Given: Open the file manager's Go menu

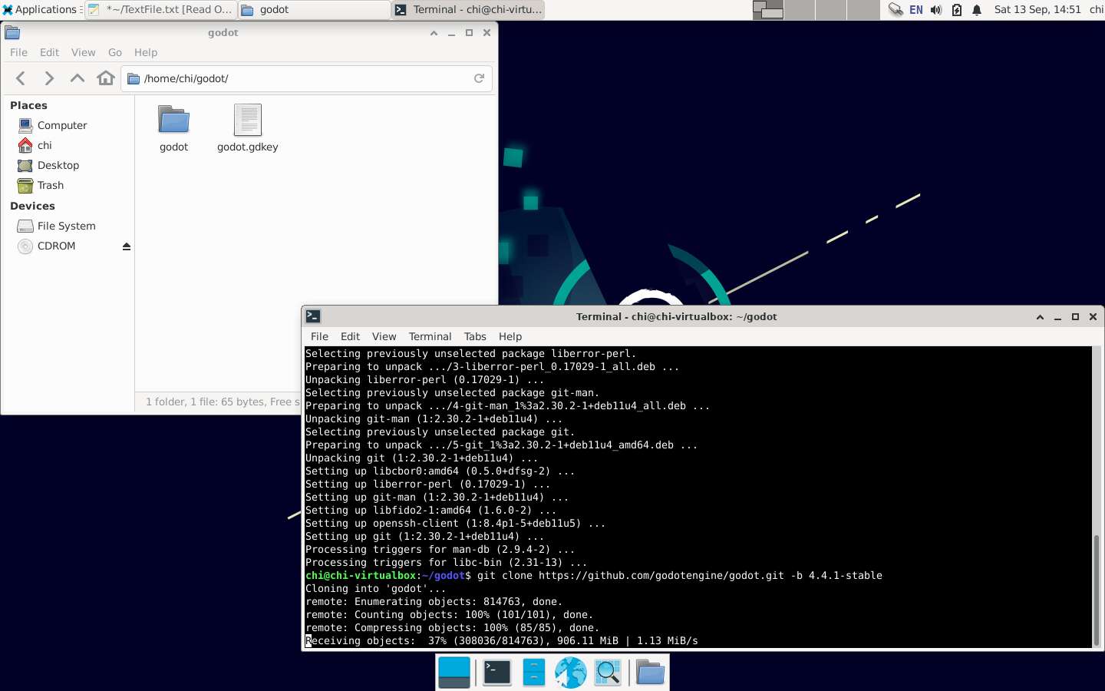Looking at the screenshot, I should pos(115,52).
